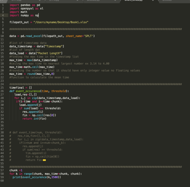Image resolution: width=190 pixels, height=187 pixels.
Task: Click the "#function to caluculate the mean time" comment
Action: (39, 78)
